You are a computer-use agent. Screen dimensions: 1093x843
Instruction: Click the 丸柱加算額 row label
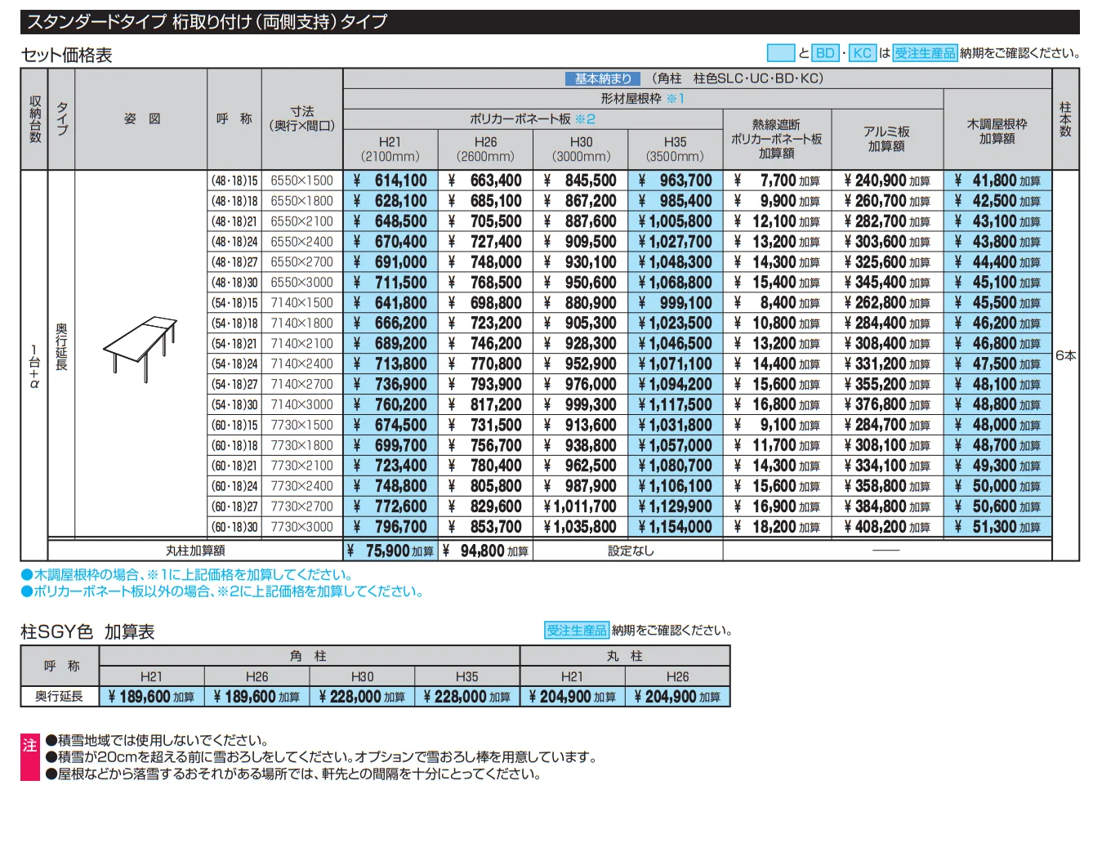click(x=195, y=551)
